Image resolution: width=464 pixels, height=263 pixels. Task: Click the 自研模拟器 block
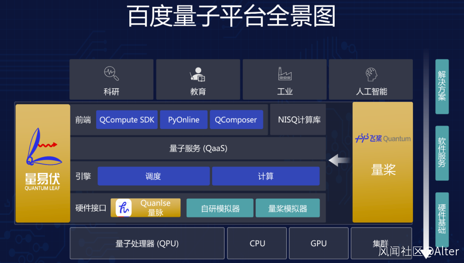(220, 208)
